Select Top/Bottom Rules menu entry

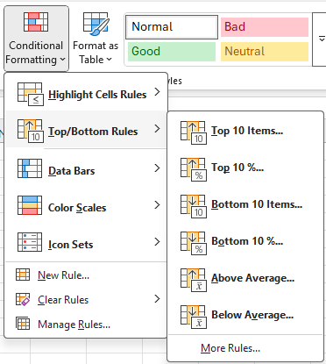pyautogui.click(x=86, y=129)
